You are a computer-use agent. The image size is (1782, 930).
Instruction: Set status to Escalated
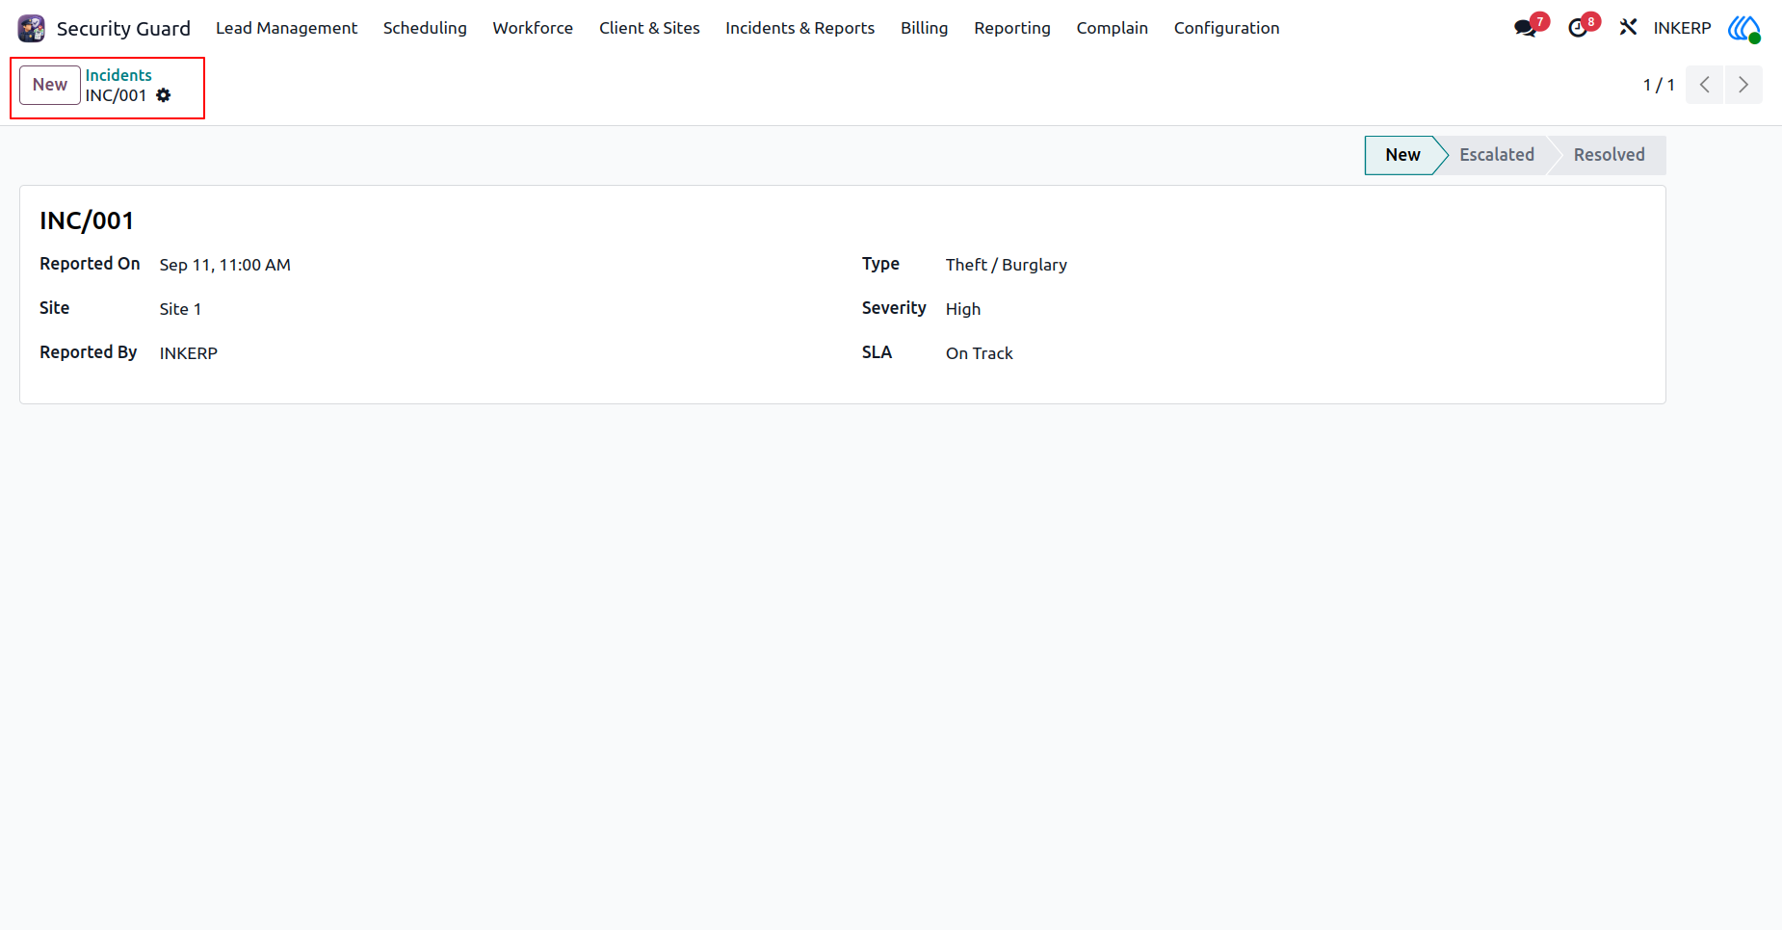coord(1497,155)
